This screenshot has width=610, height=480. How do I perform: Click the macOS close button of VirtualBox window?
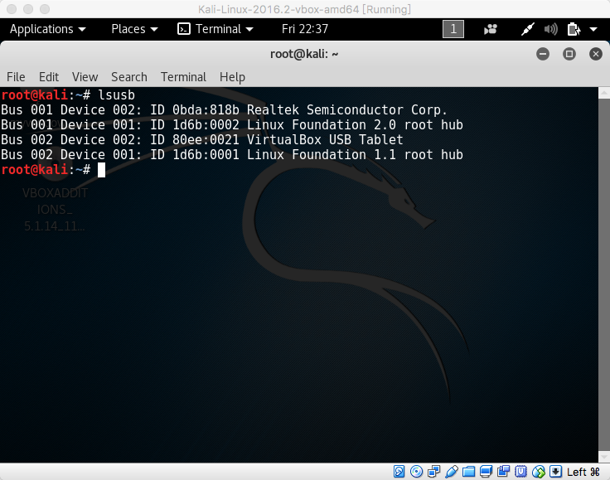point(12,9)
